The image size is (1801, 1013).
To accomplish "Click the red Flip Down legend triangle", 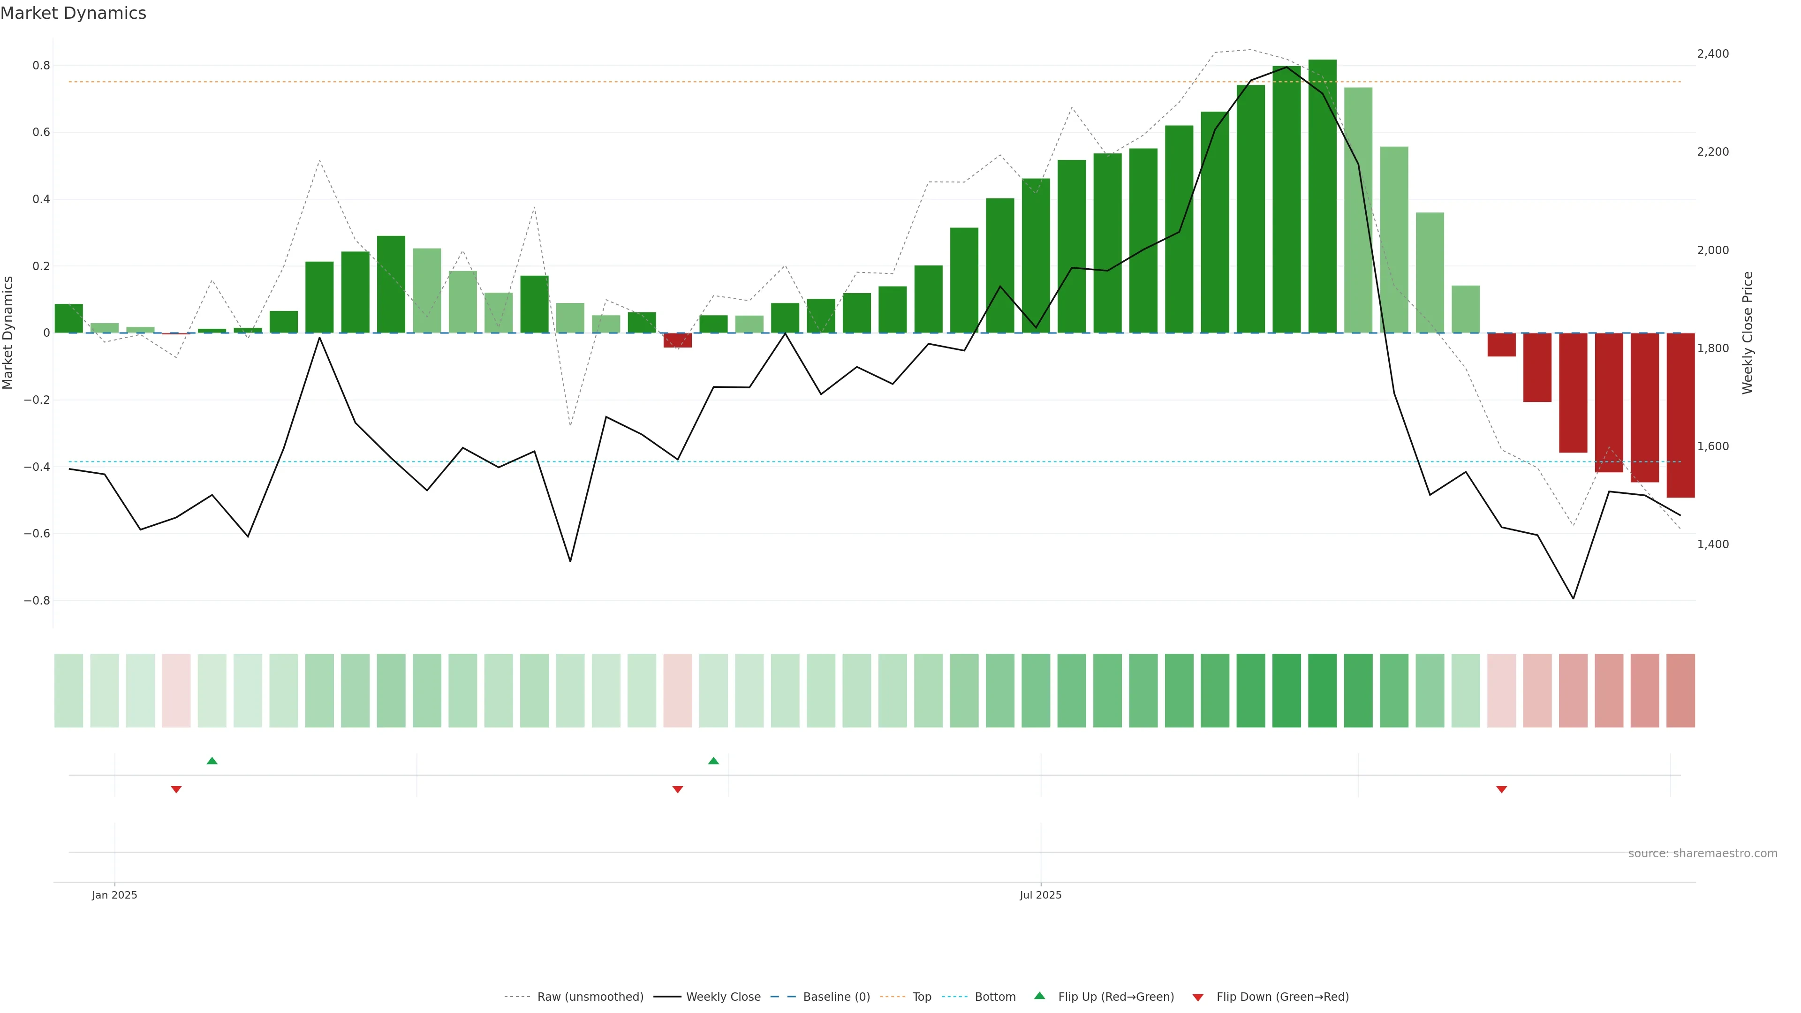I will (1198, 997).
